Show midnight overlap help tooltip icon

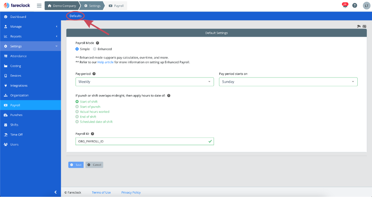(169, 96)
